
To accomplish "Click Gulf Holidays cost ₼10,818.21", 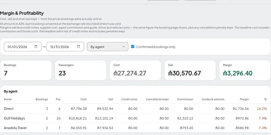I will point(78,118).
